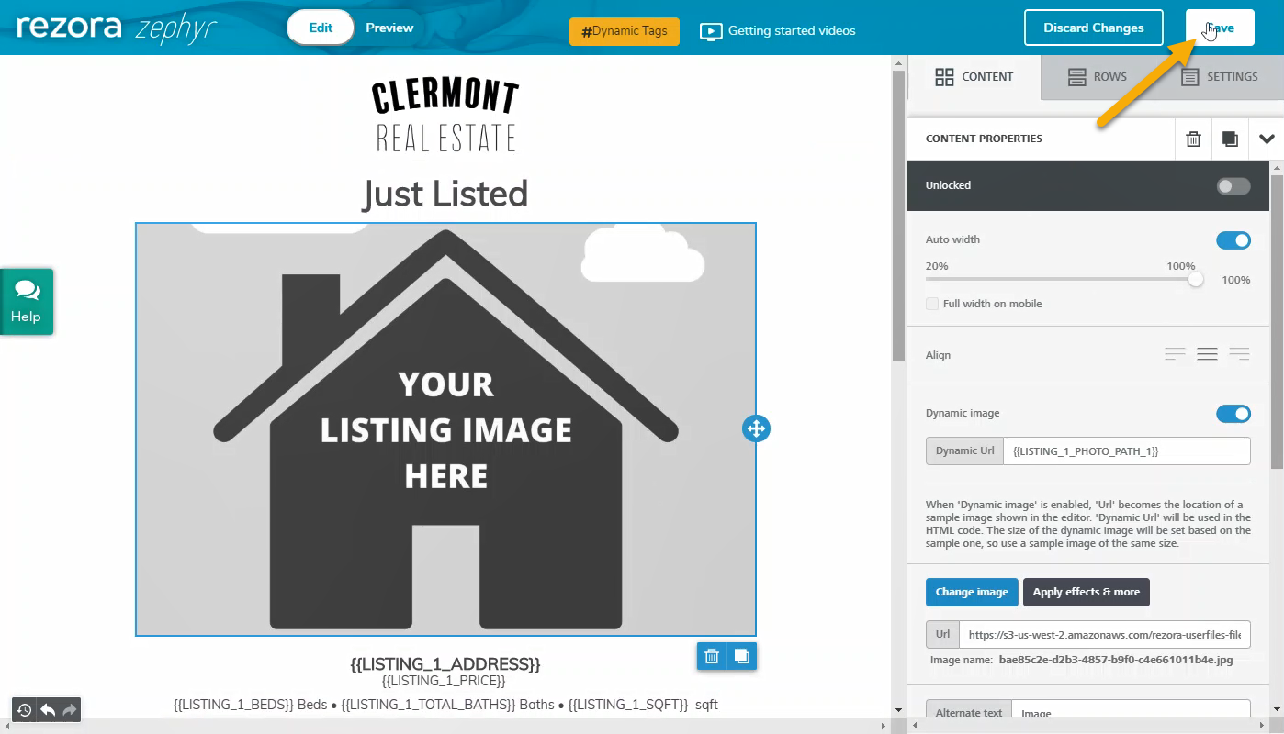Click trash icon below listing image
This screenshot has height=734, width=1284.
point(712,656)
